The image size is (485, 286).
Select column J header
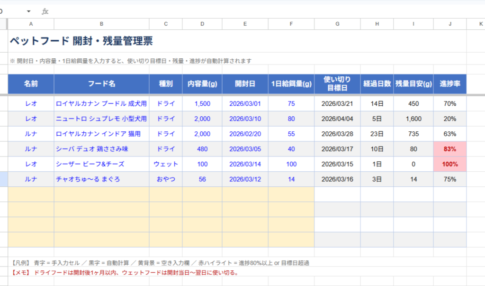point(449,24)
